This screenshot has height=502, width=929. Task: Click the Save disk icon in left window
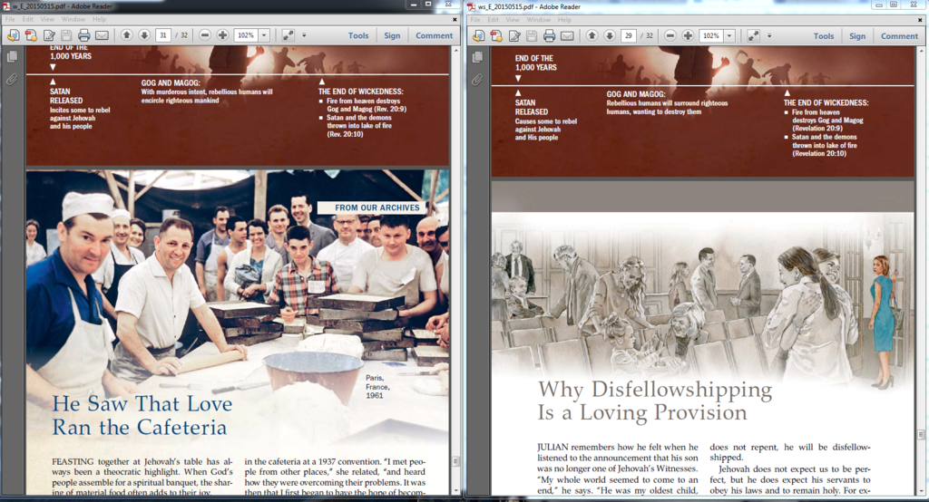click(x=66, y=35)
